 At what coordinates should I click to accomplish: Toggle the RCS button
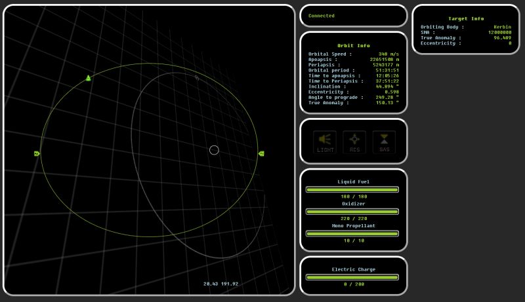pos(354,142)
